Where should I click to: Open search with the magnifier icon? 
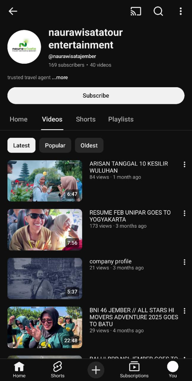[x=158, y=11]
